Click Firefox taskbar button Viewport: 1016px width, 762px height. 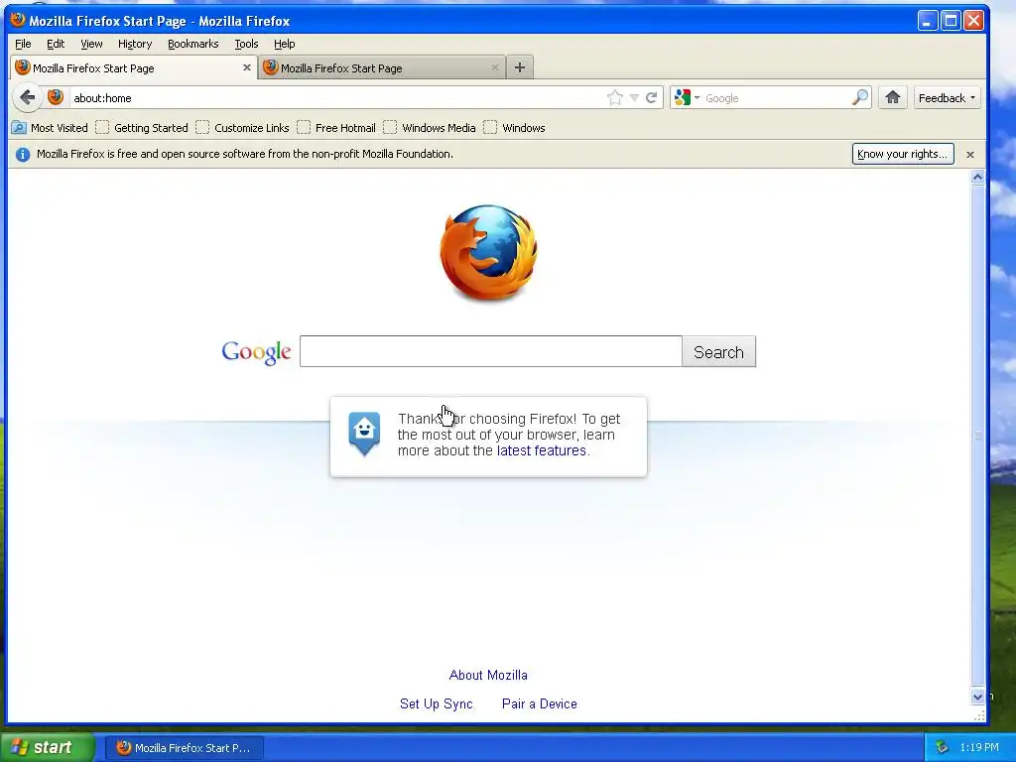coord(184,748)
